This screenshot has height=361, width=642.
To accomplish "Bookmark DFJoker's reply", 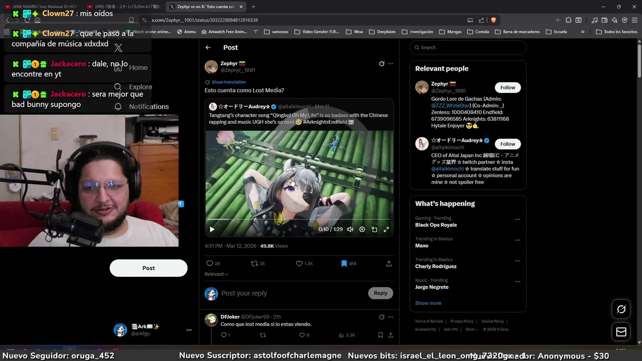I will coord(380,335).
